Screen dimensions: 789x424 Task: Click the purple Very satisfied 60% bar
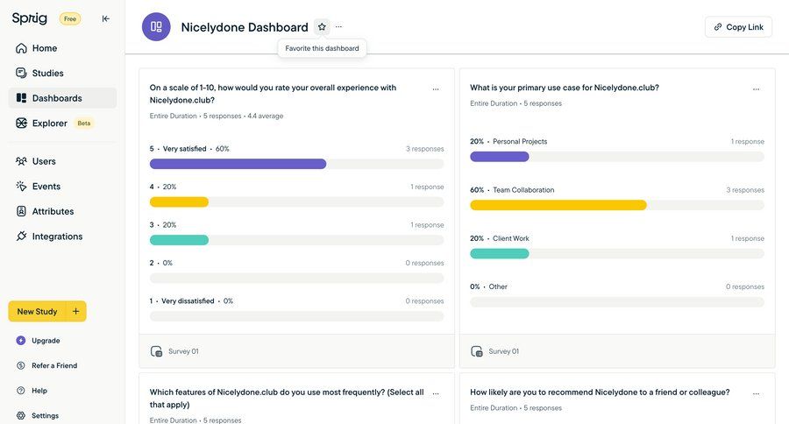click(238, 164)
